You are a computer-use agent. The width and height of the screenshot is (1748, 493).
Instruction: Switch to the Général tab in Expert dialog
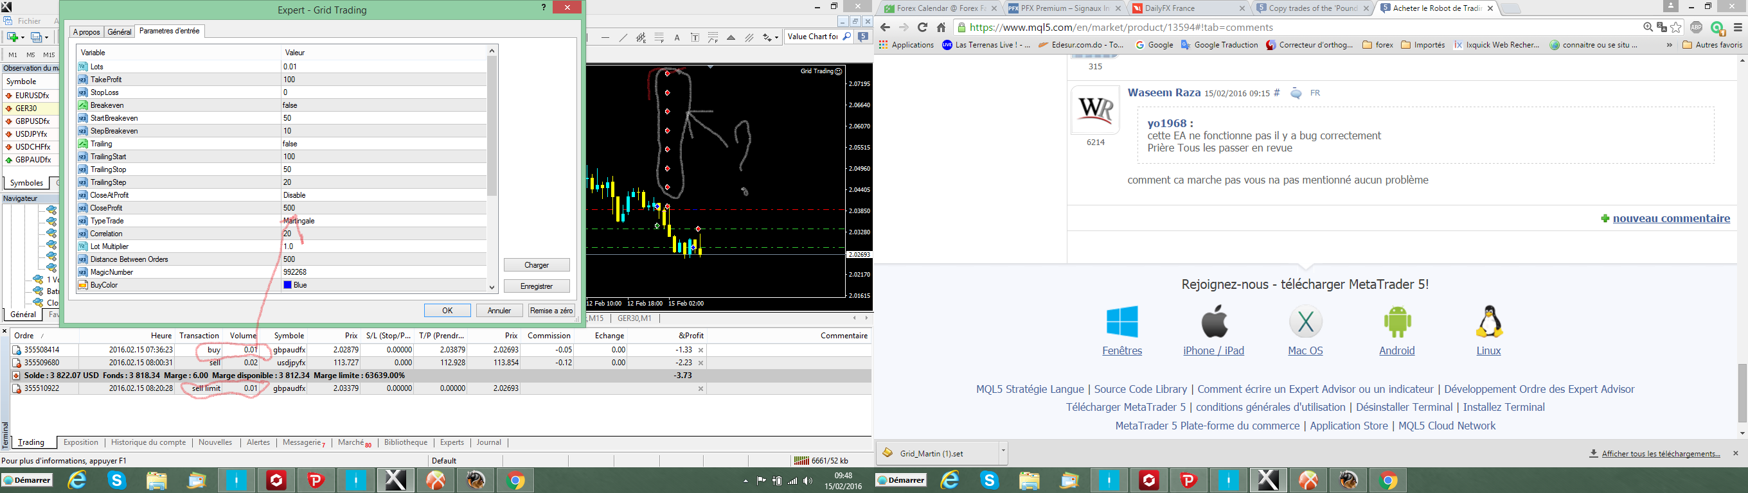(x=120, y=32)
